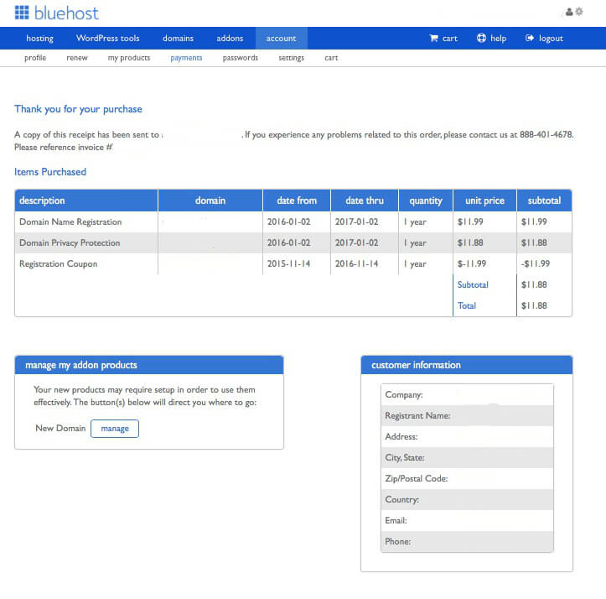Click the logout arrow icon
The image size is (606, 599).
click(530, 39)
